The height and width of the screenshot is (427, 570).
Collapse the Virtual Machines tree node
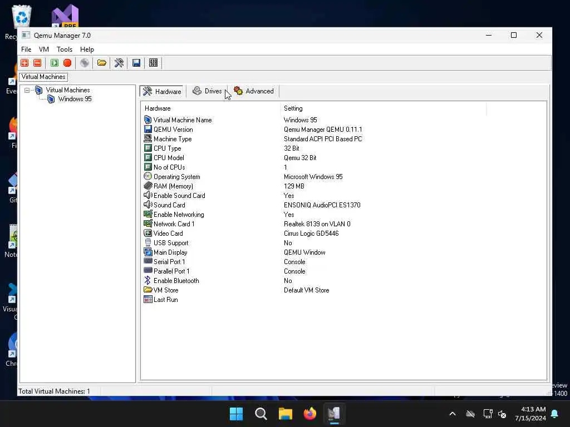pyautogui.click(x=27, y=90)
